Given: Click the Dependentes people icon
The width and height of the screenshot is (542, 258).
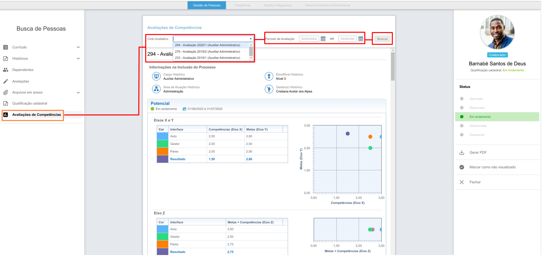Looking at the screenshot, I should coord(6,70).
